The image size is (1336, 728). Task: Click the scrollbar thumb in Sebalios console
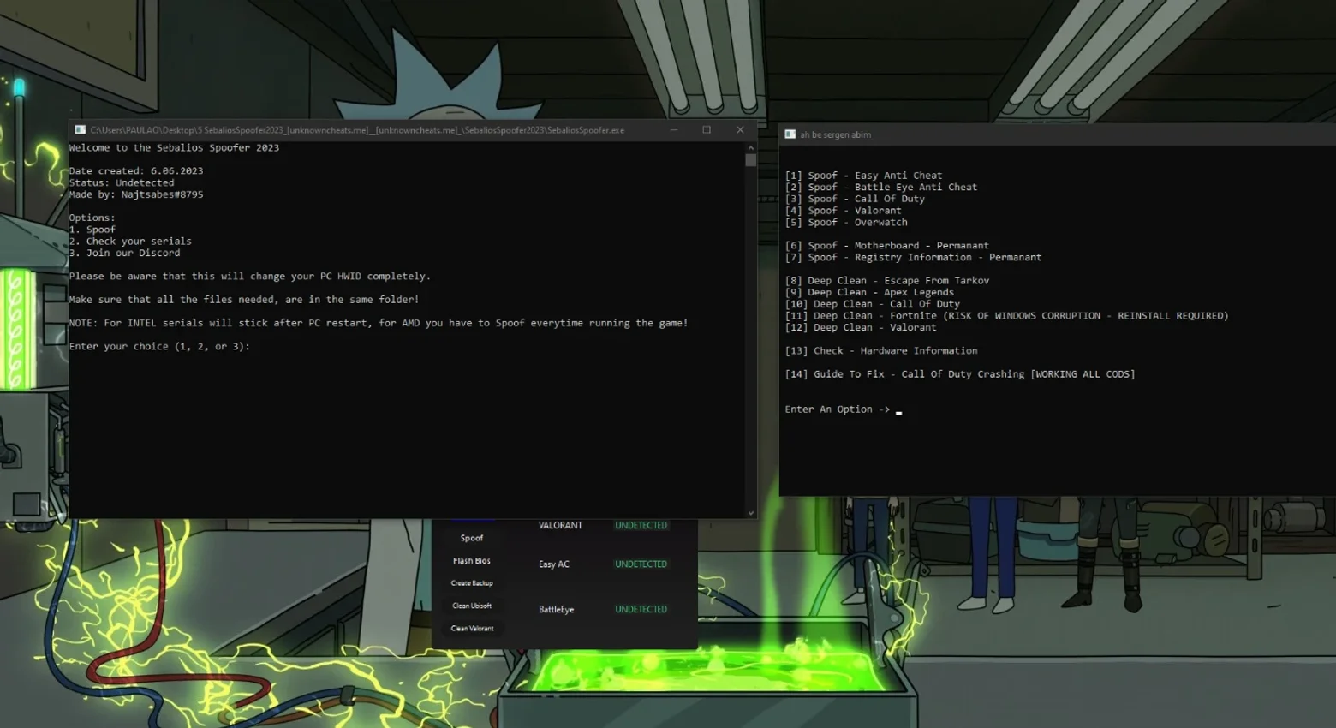click(x=751, y=160)
